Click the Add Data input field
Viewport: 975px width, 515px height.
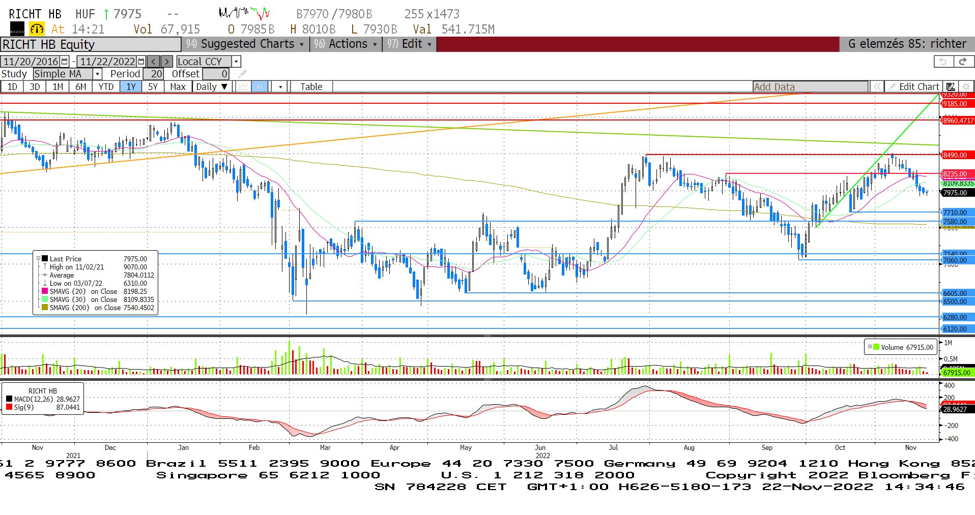[x=810, y=87]
